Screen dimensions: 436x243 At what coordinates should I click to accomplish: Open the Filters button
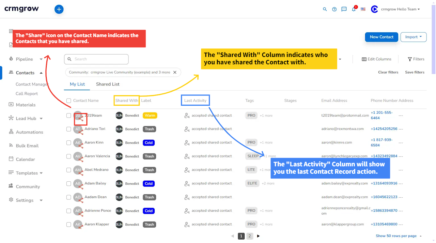click(x=416, y=59)
